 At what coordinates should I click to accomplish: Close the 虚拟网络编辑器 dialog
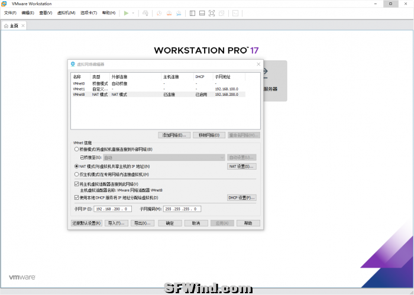click(258, 64)
